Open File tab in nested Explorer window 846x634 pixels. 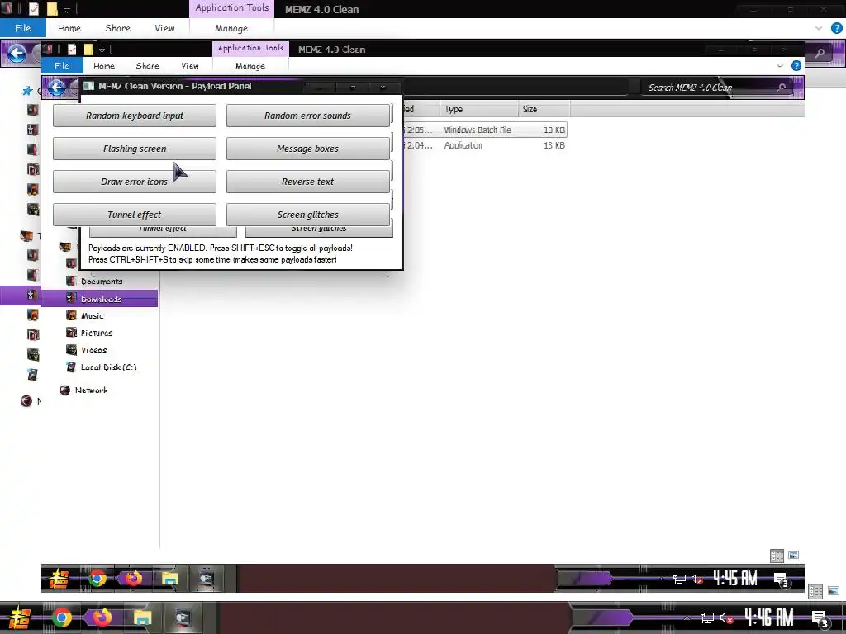coord(62,65)
